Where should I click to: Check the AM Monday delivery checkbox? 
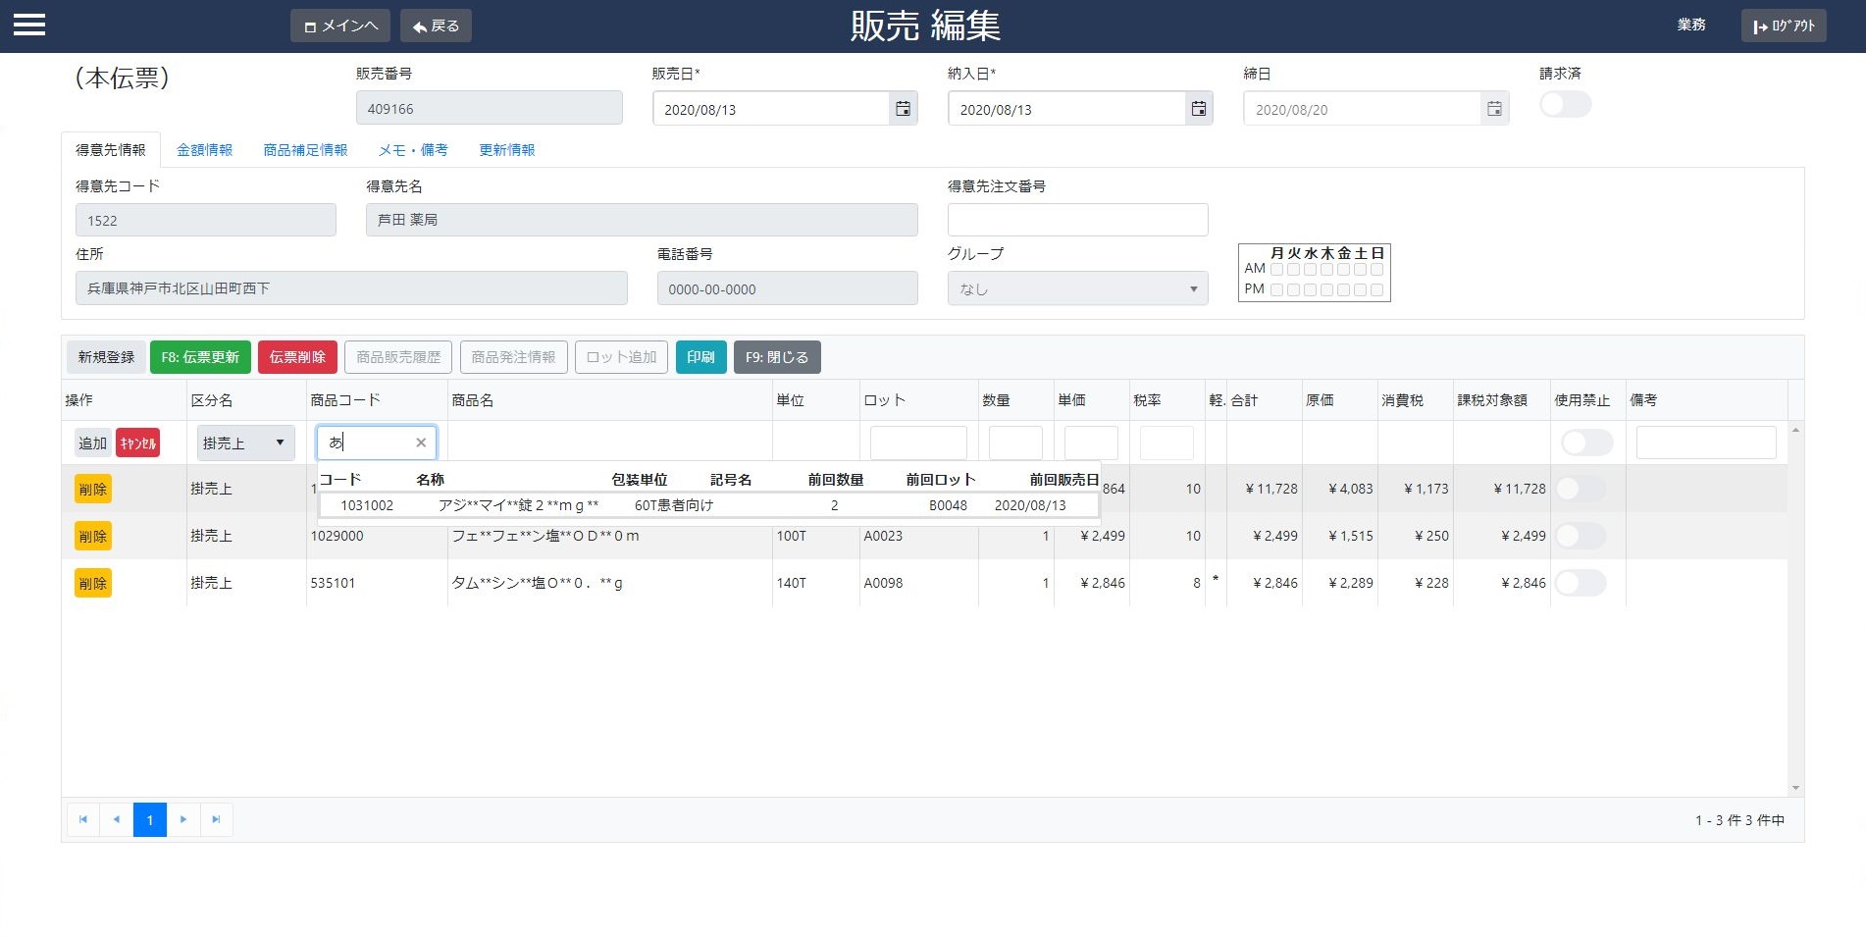(1276, 269)
